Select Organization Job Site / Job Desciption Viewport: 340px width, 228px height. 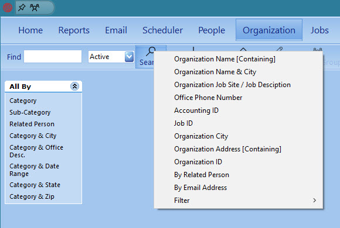coord(239,85)
